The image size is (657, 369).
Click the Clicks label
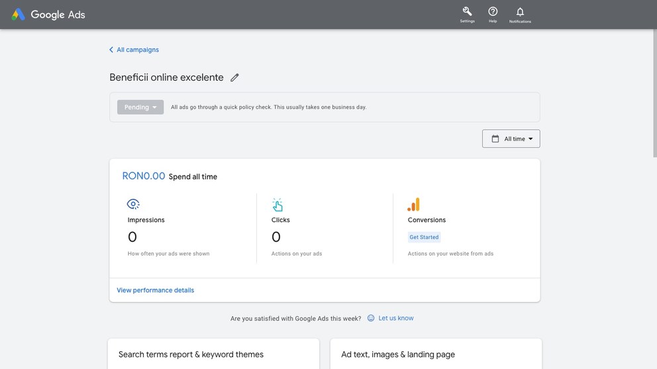281,220
